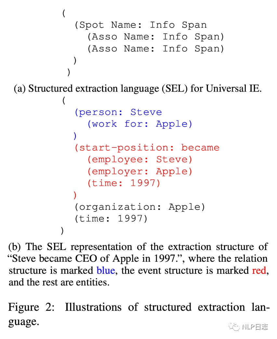Click the "Figure 2:" label
This screenshot has width=277, height=339.
coord(31,307)
